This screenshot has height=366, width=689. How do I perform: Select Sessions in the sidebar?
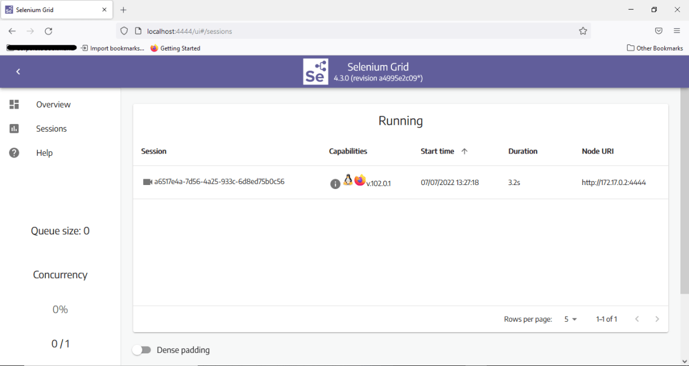tap(51, 129)
